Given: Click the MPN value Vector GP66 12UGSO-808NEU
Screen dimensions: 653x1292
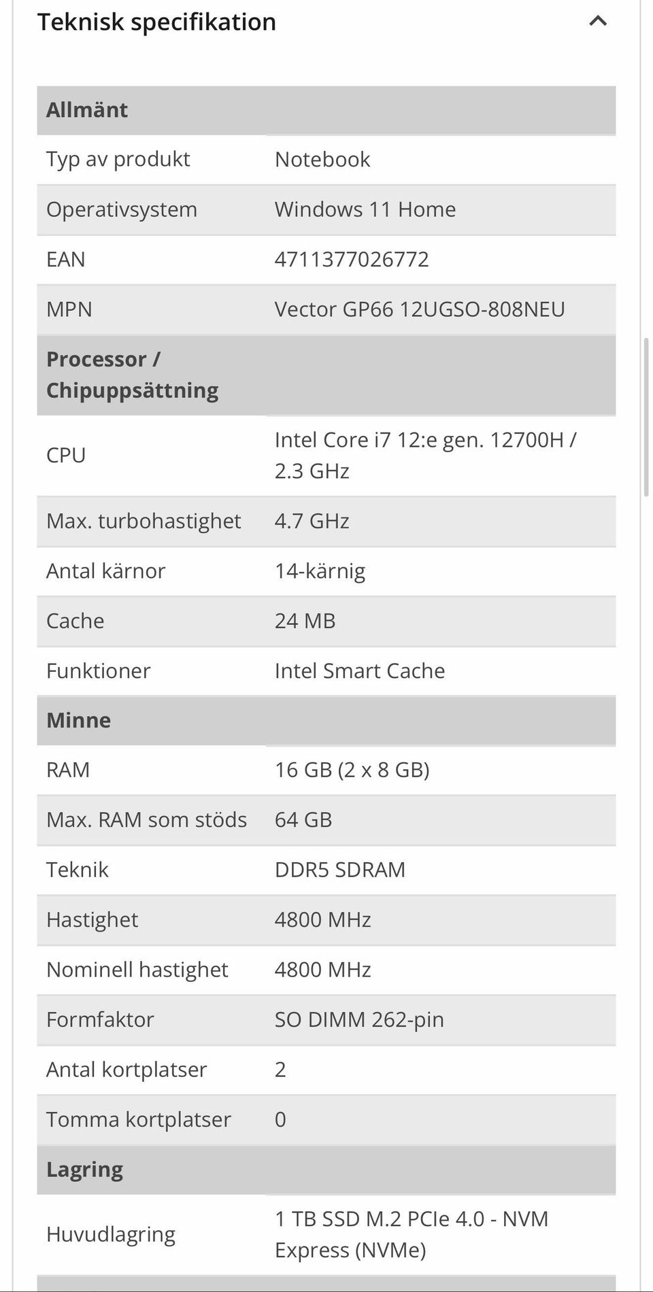Looking at the screenshot, I should [420, 309].
